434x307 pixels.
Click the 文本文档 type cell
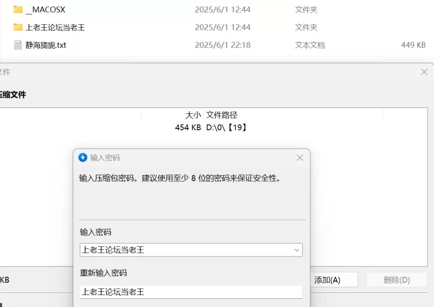point(310,45)
